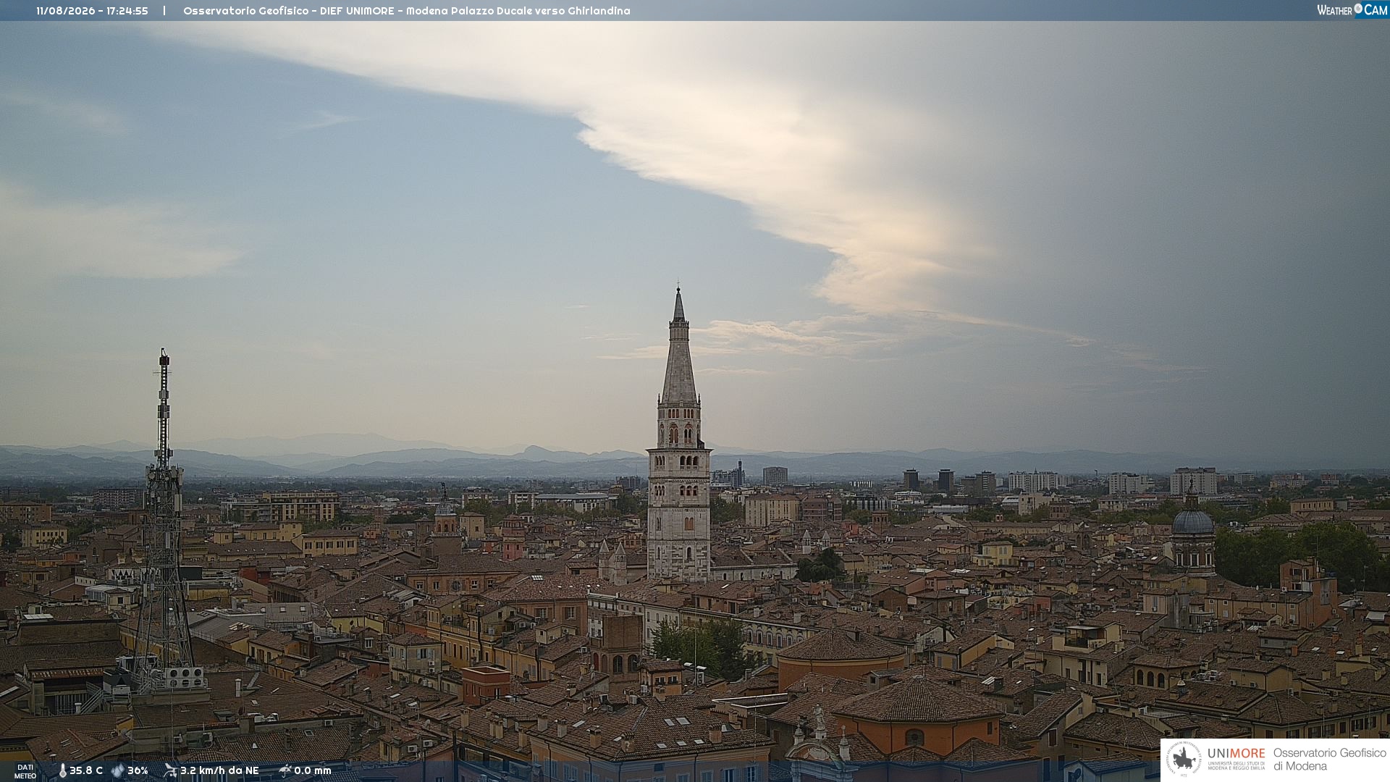Click the thermometer temperature icon
The height and width of the screenshot is (782, 1390).
tap(62, 770)
